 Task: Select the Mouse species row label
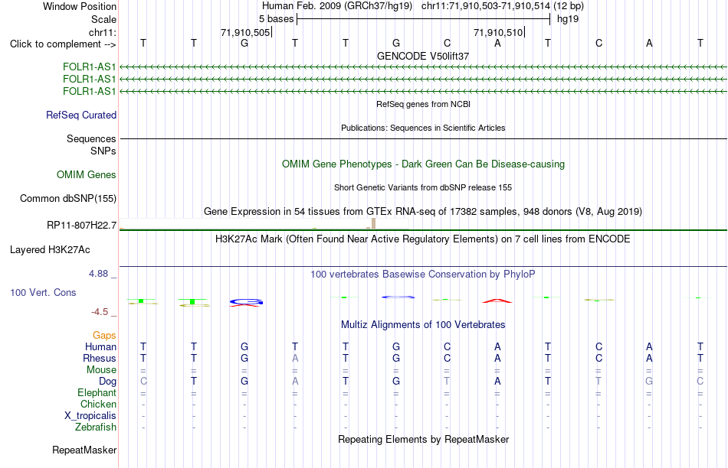(x=102, y=370)
